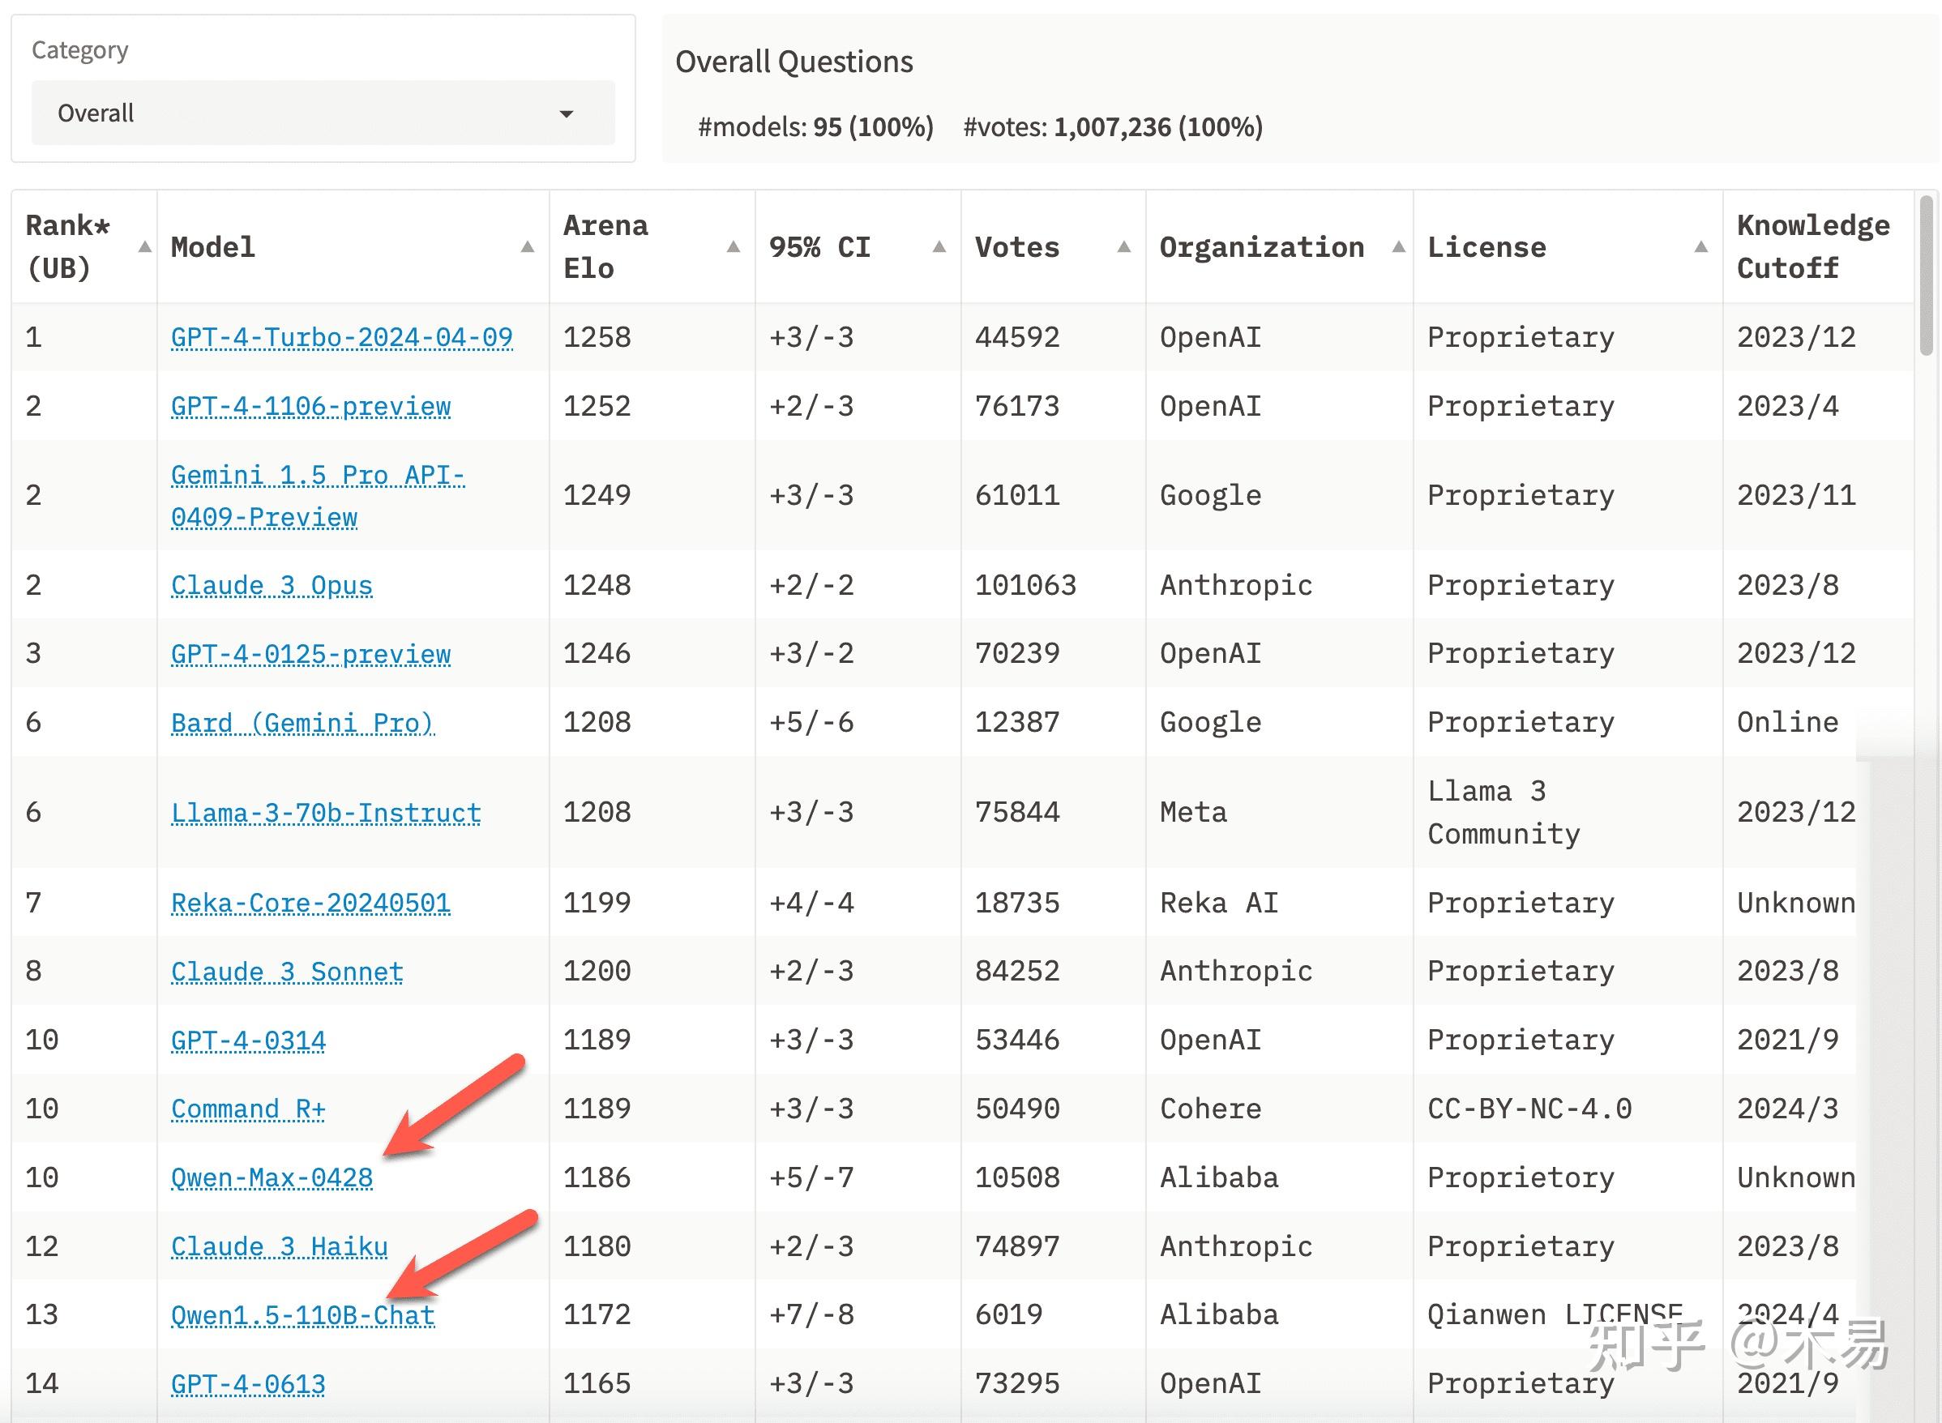Sort by Rank column arrow icon

(x=145, y=247)
